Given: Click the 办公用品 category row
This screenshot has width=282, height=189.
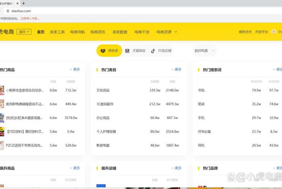Looking at the screenshot, I should coord(139,118).
